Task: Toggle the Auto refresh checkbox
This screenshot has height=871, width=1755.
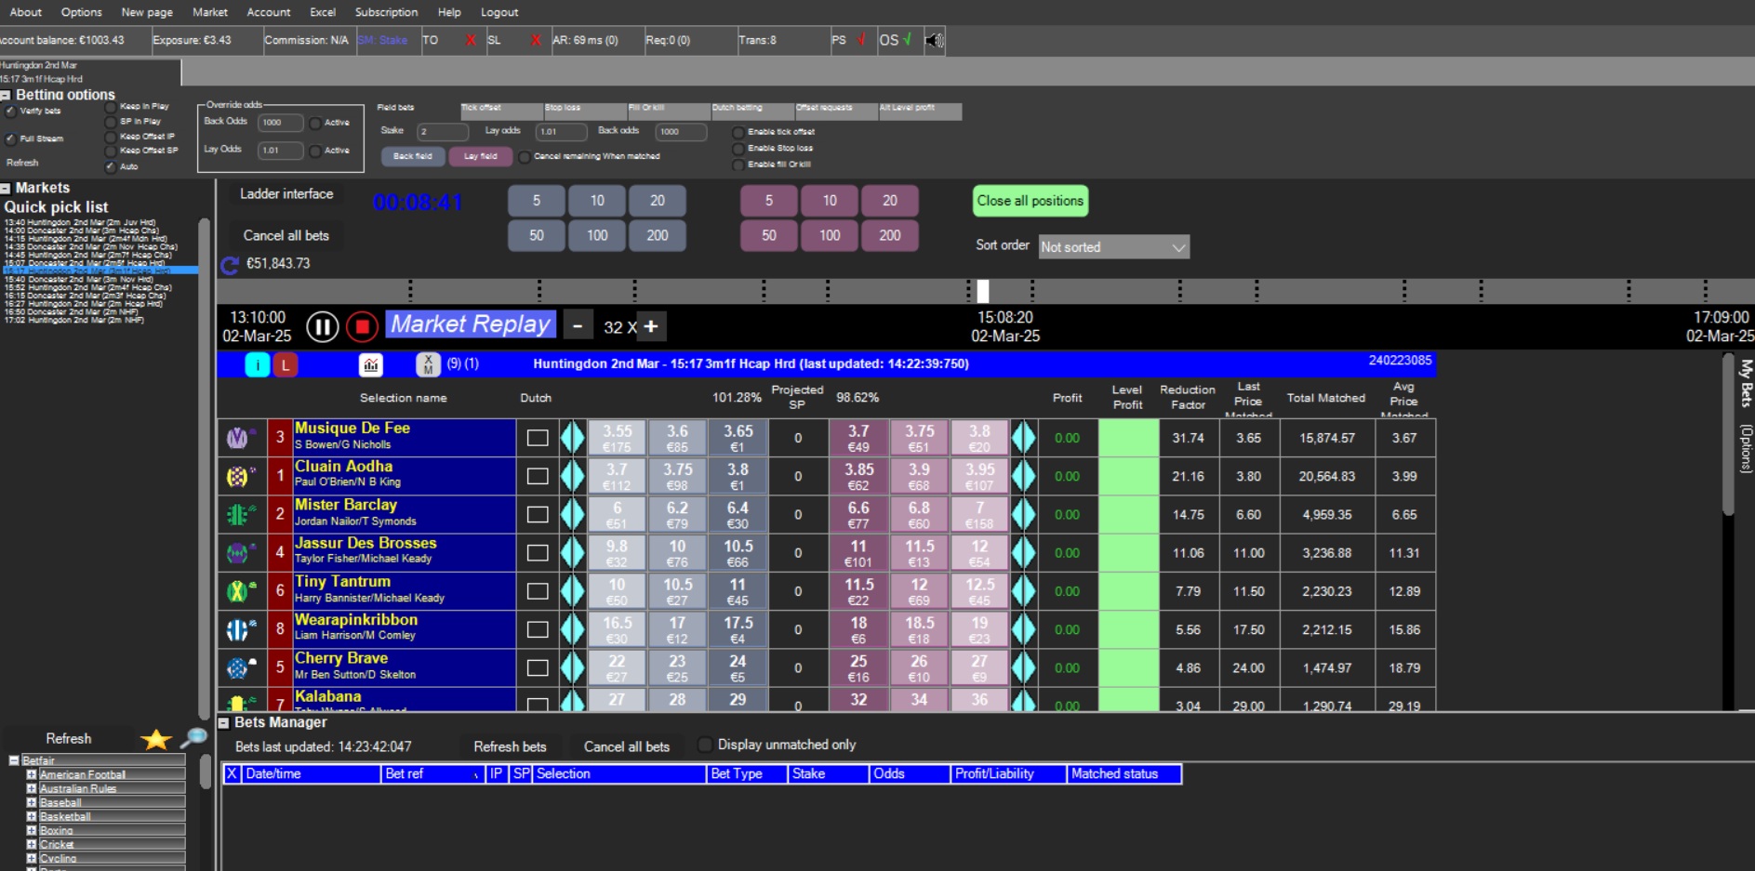Action: (x=111, y=166)
